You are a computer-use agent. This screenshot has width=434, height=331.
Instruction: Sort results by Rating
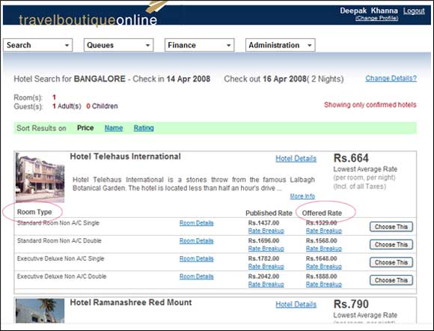[x=144, y=128]
